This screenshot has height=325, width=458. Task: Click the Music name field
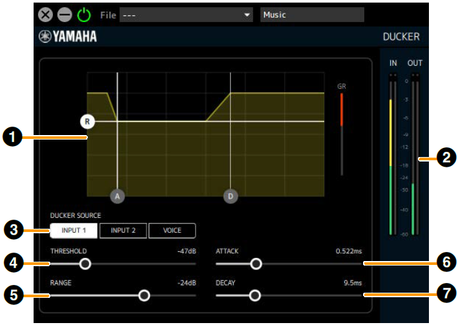click(x=302, y=14)
